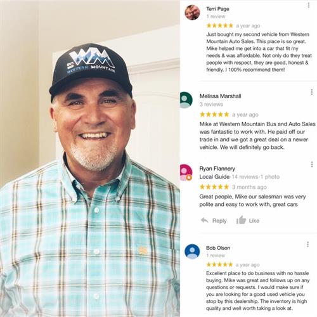Click the man's portrait photo
The width and height of the screenshot is (317, 317).
click(x=90, y=158)
